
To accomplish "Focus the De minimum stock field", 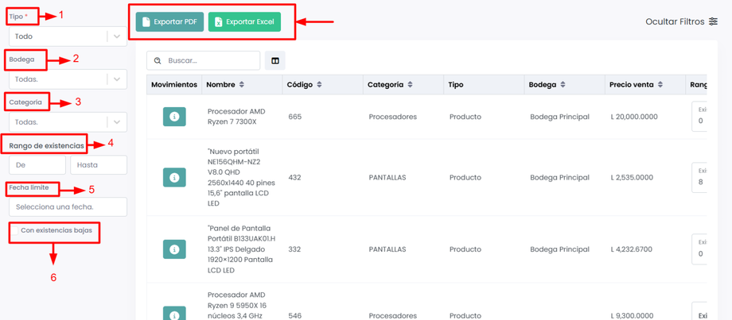I will [37, 164].
